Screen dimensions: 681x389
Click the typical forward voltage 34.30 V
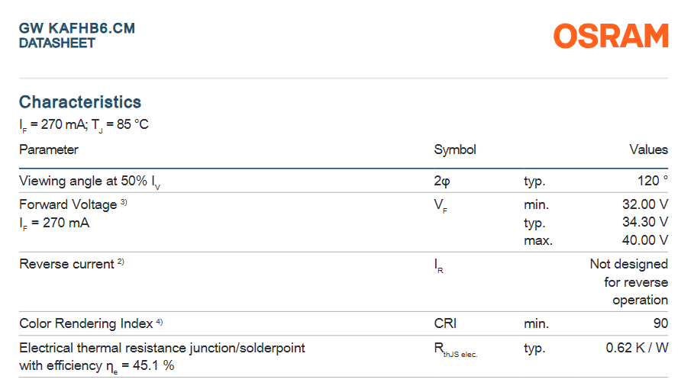(645, 222)
